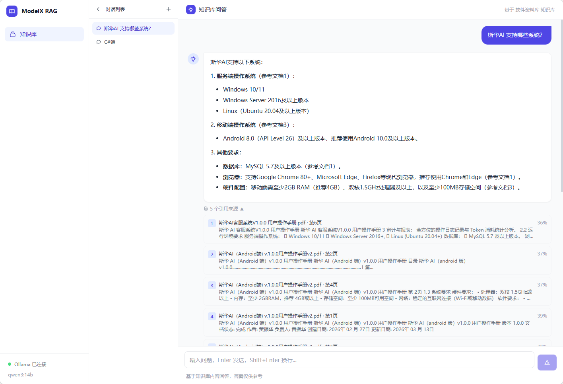Viewport: 563px width, 384px height.
Task: Open the 知识库 sidebar item
Action: (x=44, y=34)
